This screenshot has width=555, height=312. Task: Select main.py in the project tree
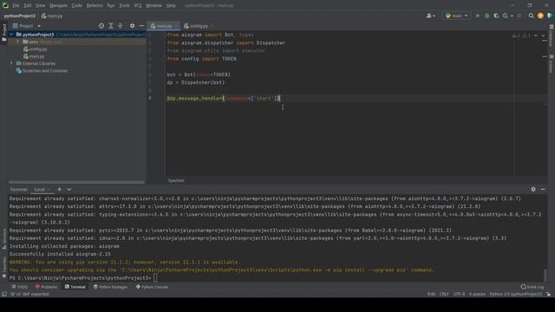(x=34, y=56)
